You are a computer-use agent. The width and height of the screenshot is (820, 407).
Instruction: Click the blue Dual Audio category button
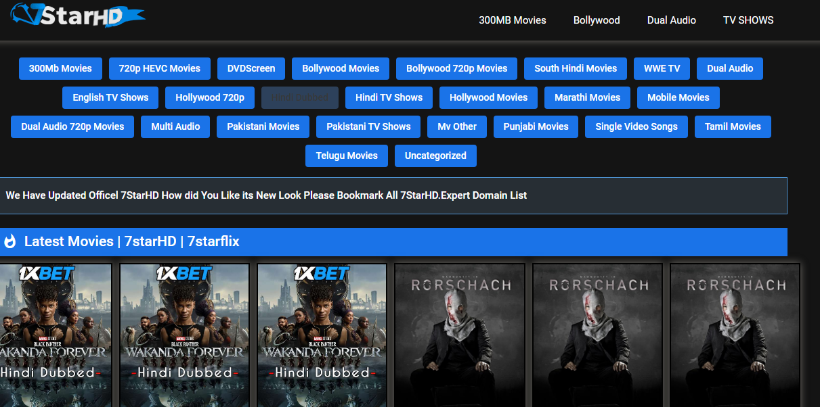click(x=730, y=68)
